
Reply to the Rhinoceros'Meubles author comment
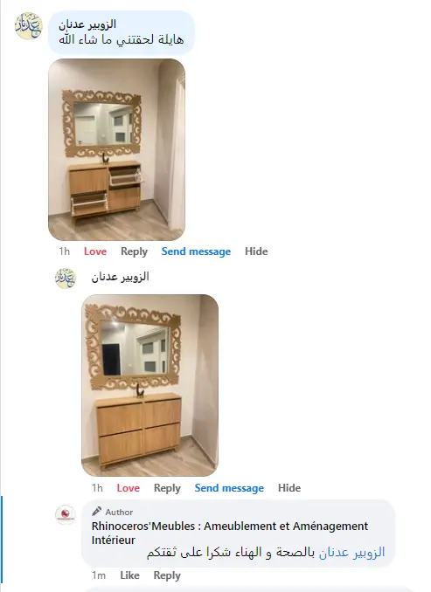pos(167,575)
